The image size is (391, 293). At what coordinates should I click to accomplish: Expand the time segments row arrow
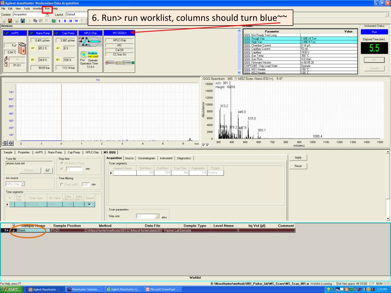[7, 204]
